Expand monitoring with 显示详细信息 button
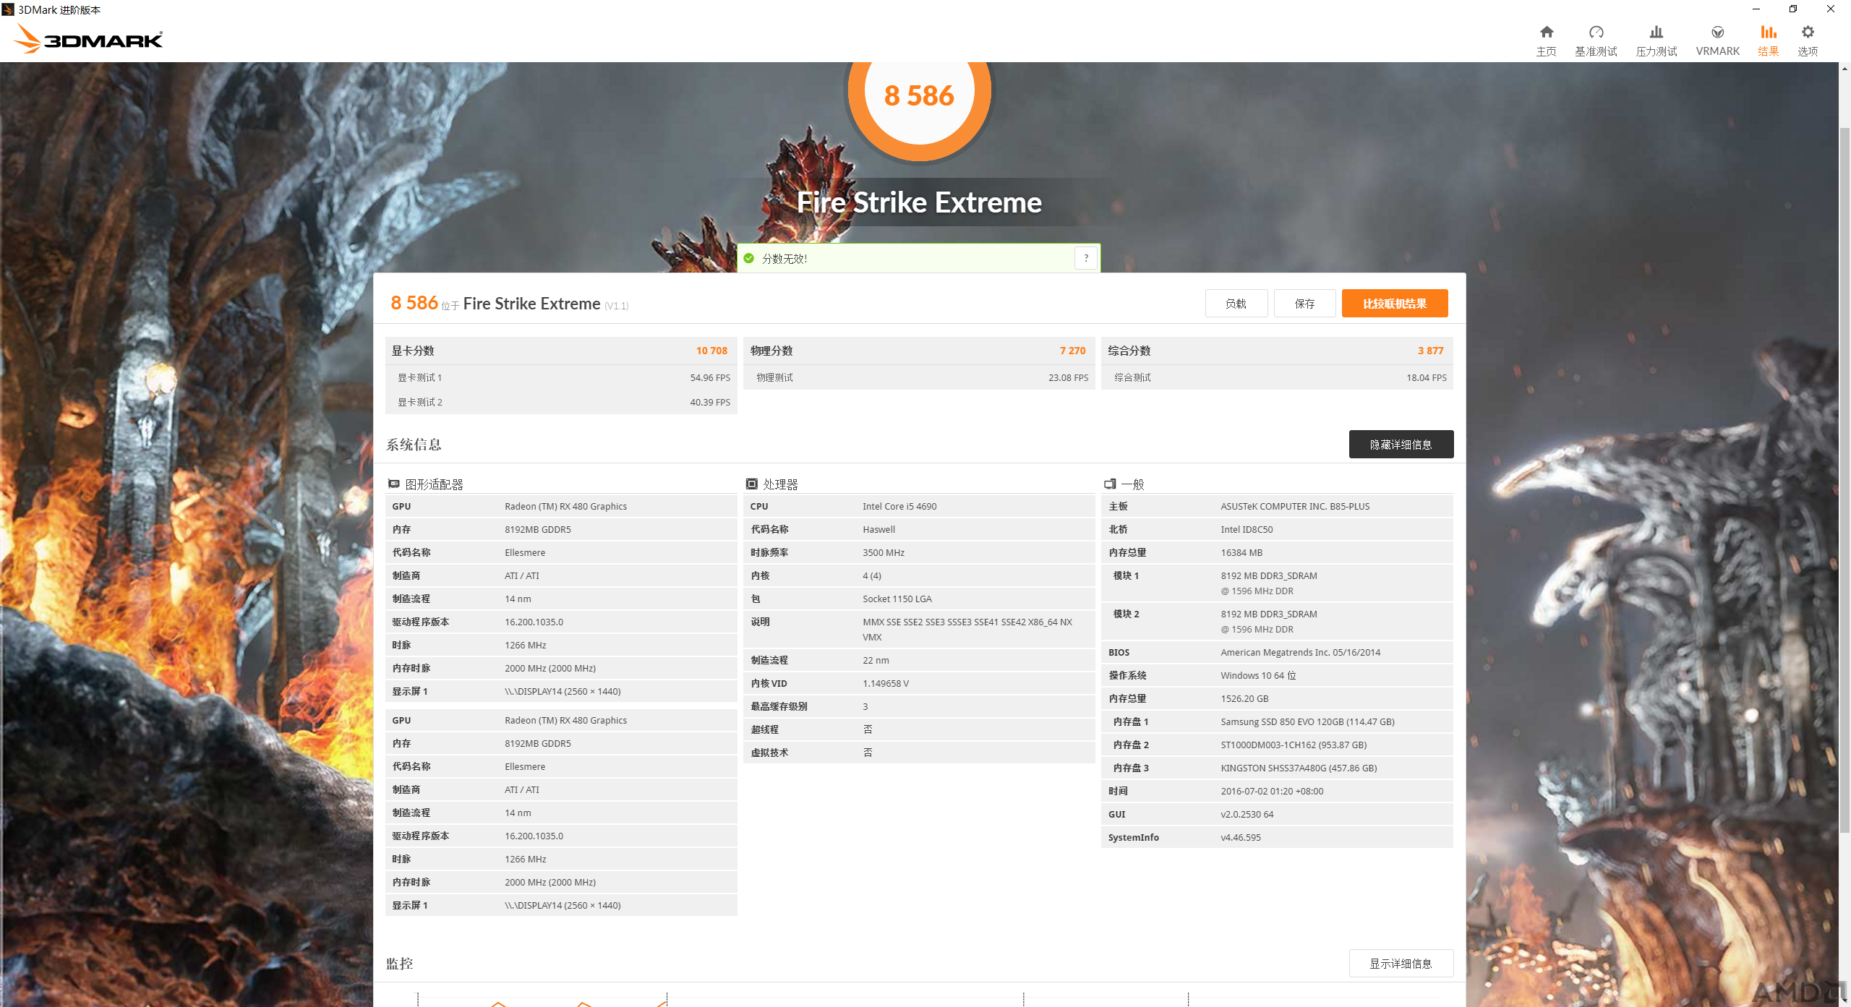Viewport: 1851px width, 1007px height. [1401, 963]
